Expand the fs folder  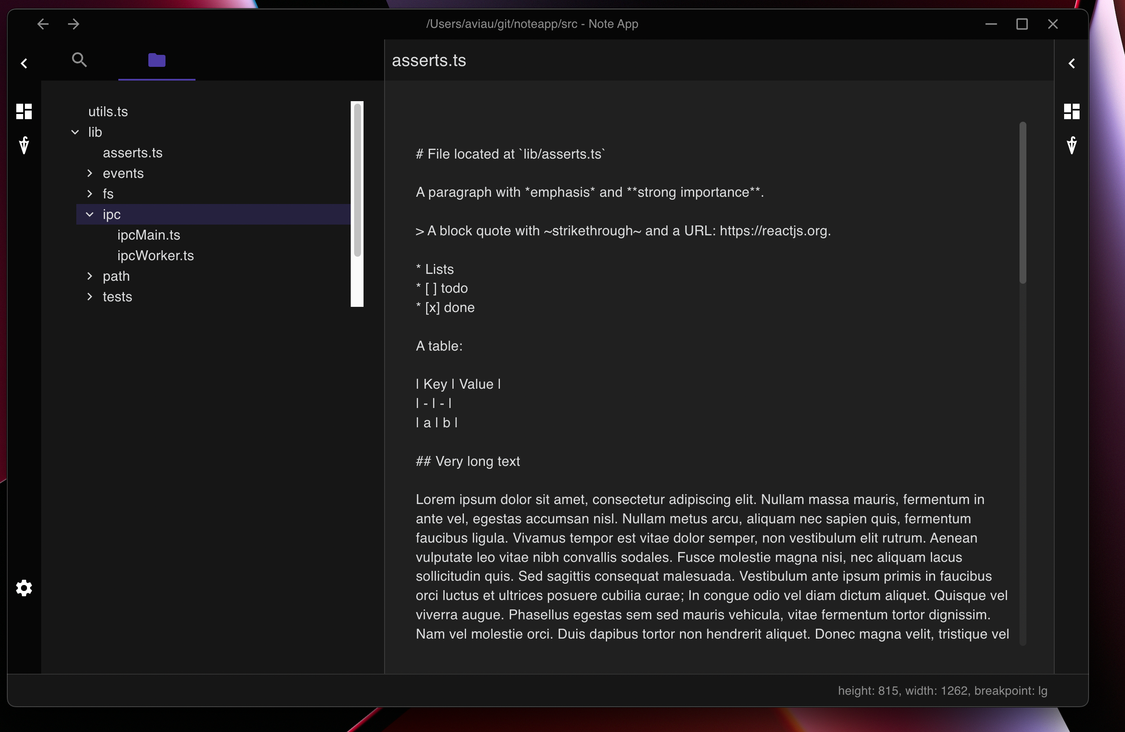pyautogui.click(x=90, y=194)
